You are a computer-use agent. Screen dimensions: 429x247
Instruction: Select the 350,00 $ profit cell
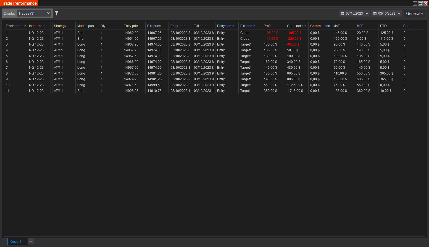[270, 91]
